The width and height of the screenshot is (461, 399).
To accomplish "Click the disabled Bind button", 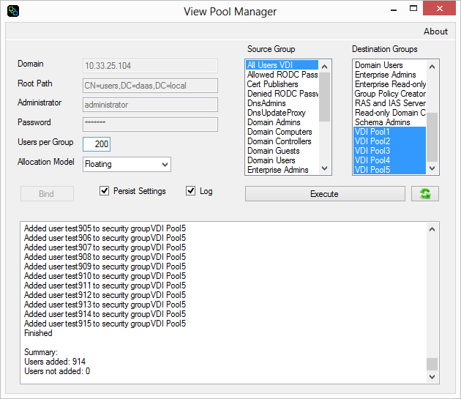I will (x=47, y=193).
